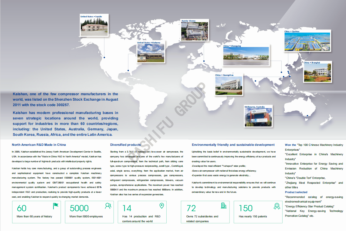Click the flag icon in the 60 years box
The width and height of the screenshot is (346, 231).
click(56, 206)
